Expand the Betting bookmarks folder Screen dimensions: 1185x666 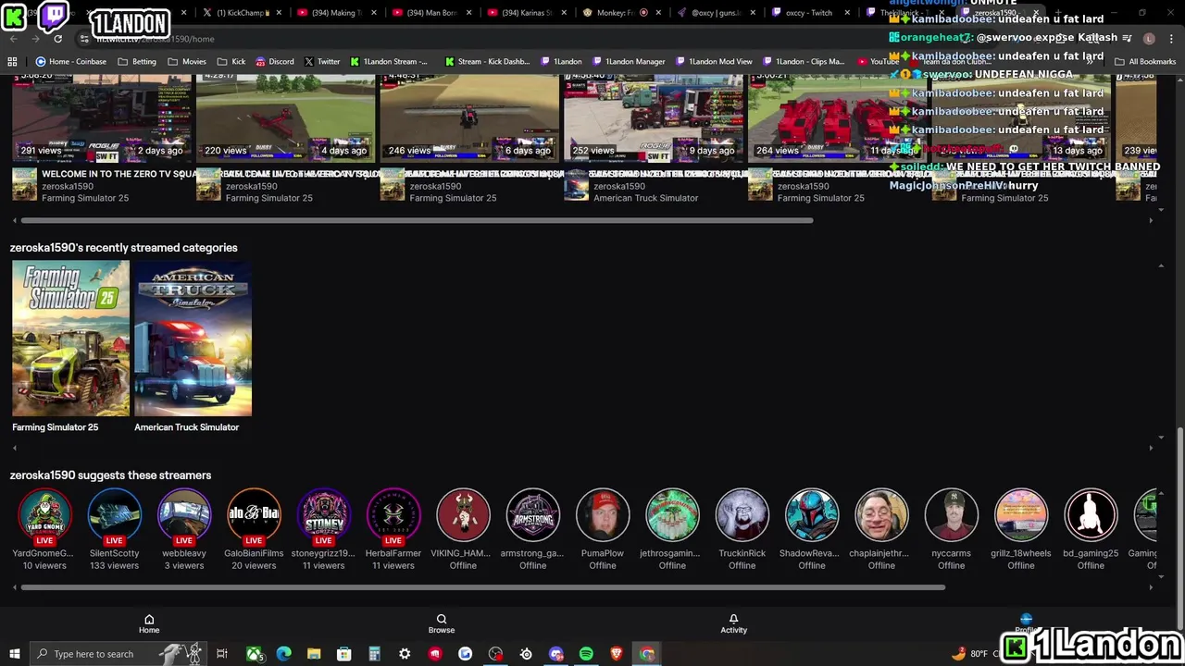[x=137, y=61]
